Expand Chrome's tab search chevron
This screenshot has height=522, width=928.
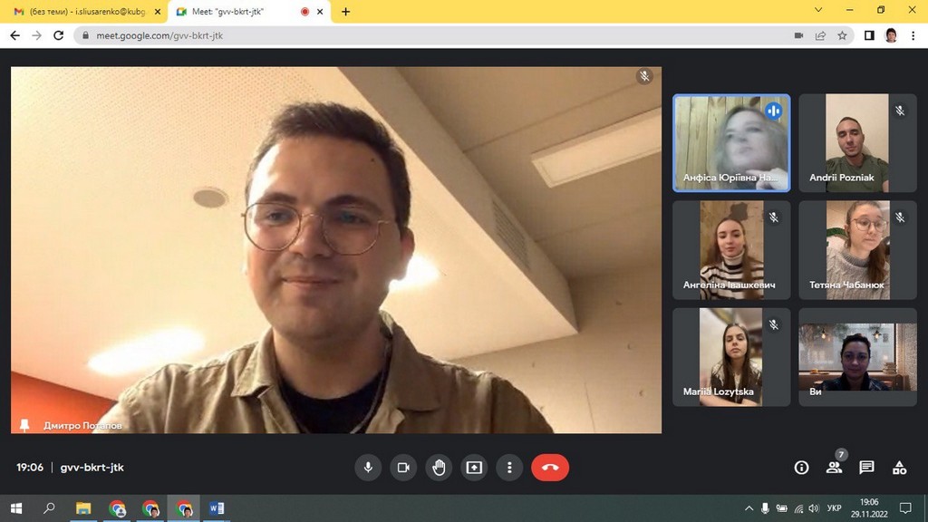818,11
